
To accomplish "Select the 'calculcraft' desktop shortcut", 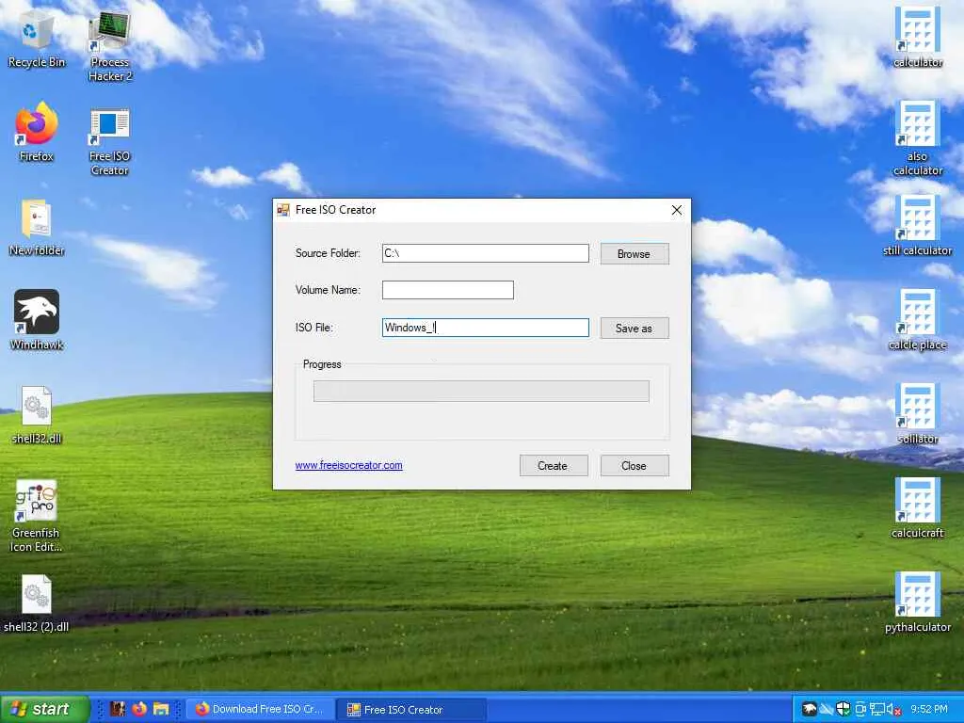I will coord(917,507).
